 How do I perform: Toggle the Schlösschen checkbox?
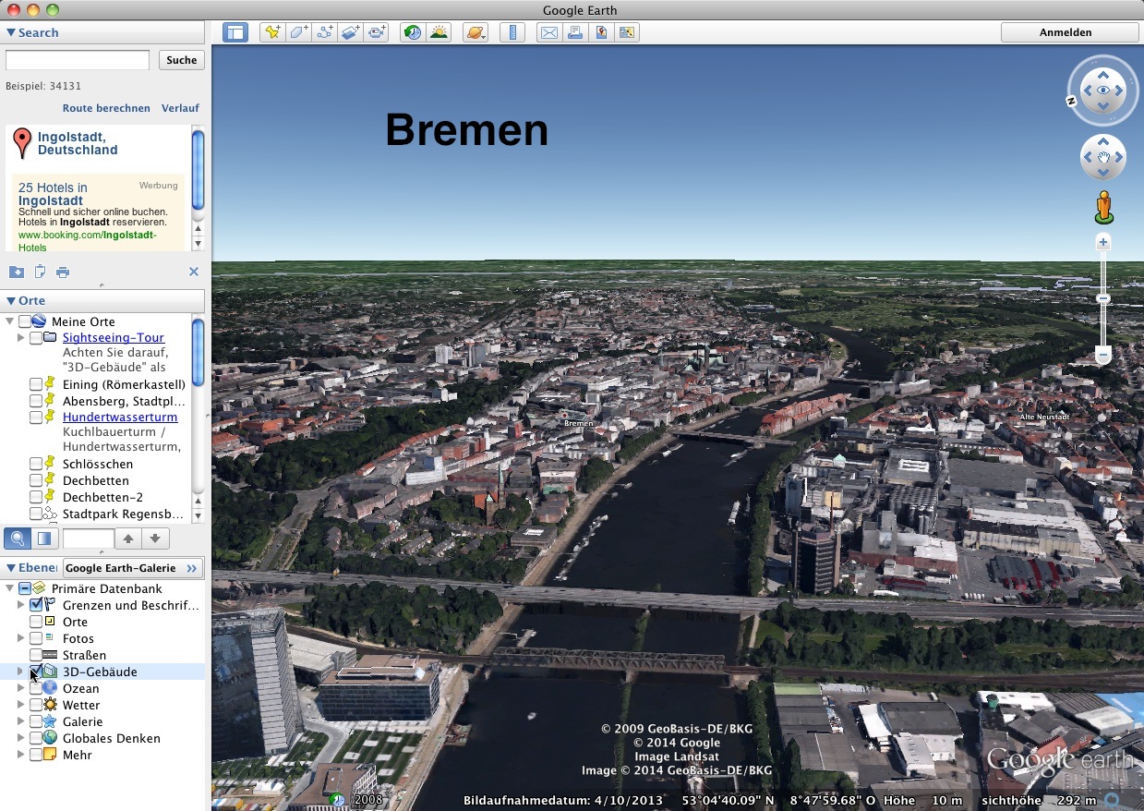click(35, 464)
